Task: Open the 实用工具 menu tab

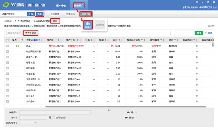Action: click(x=86, y=14)
